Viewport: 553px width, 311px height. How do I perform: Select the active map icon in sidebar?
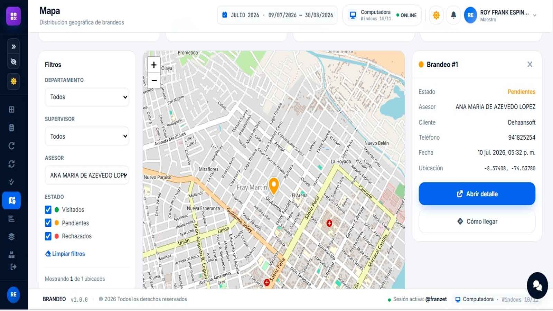coord(11,200)
